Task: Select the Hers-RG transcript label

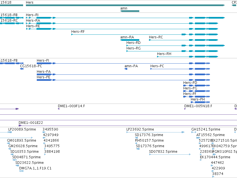Action: click(133, 48)
